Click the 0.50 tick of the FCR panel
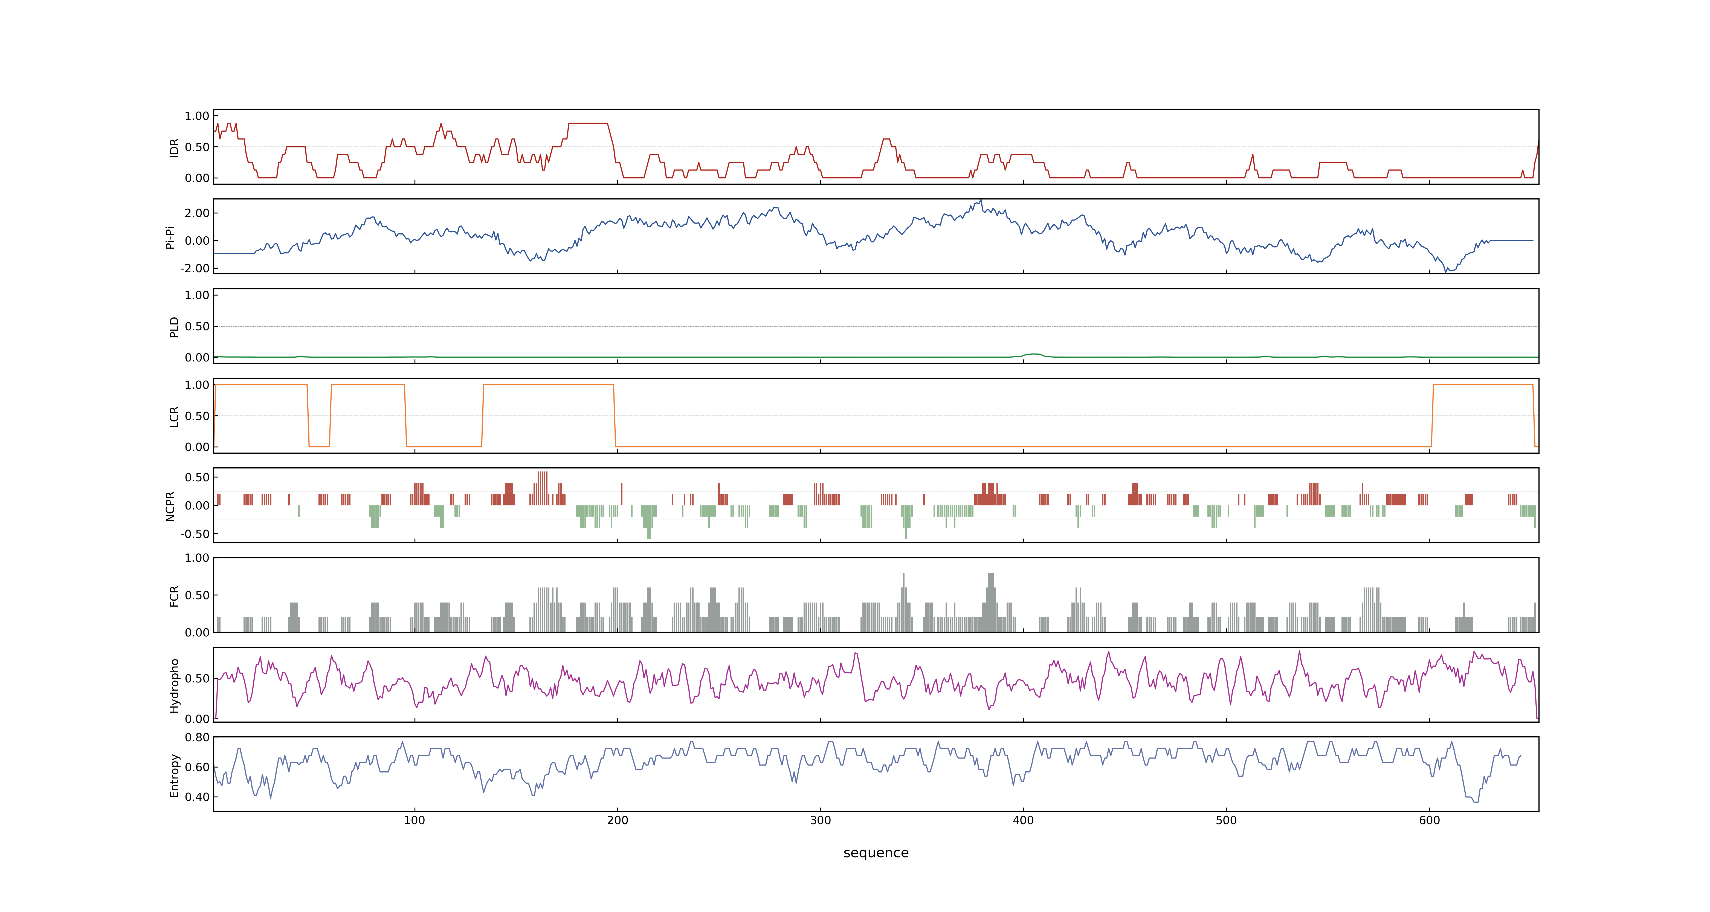Viewport: 1710px width, 912px height. click(197, 595)
